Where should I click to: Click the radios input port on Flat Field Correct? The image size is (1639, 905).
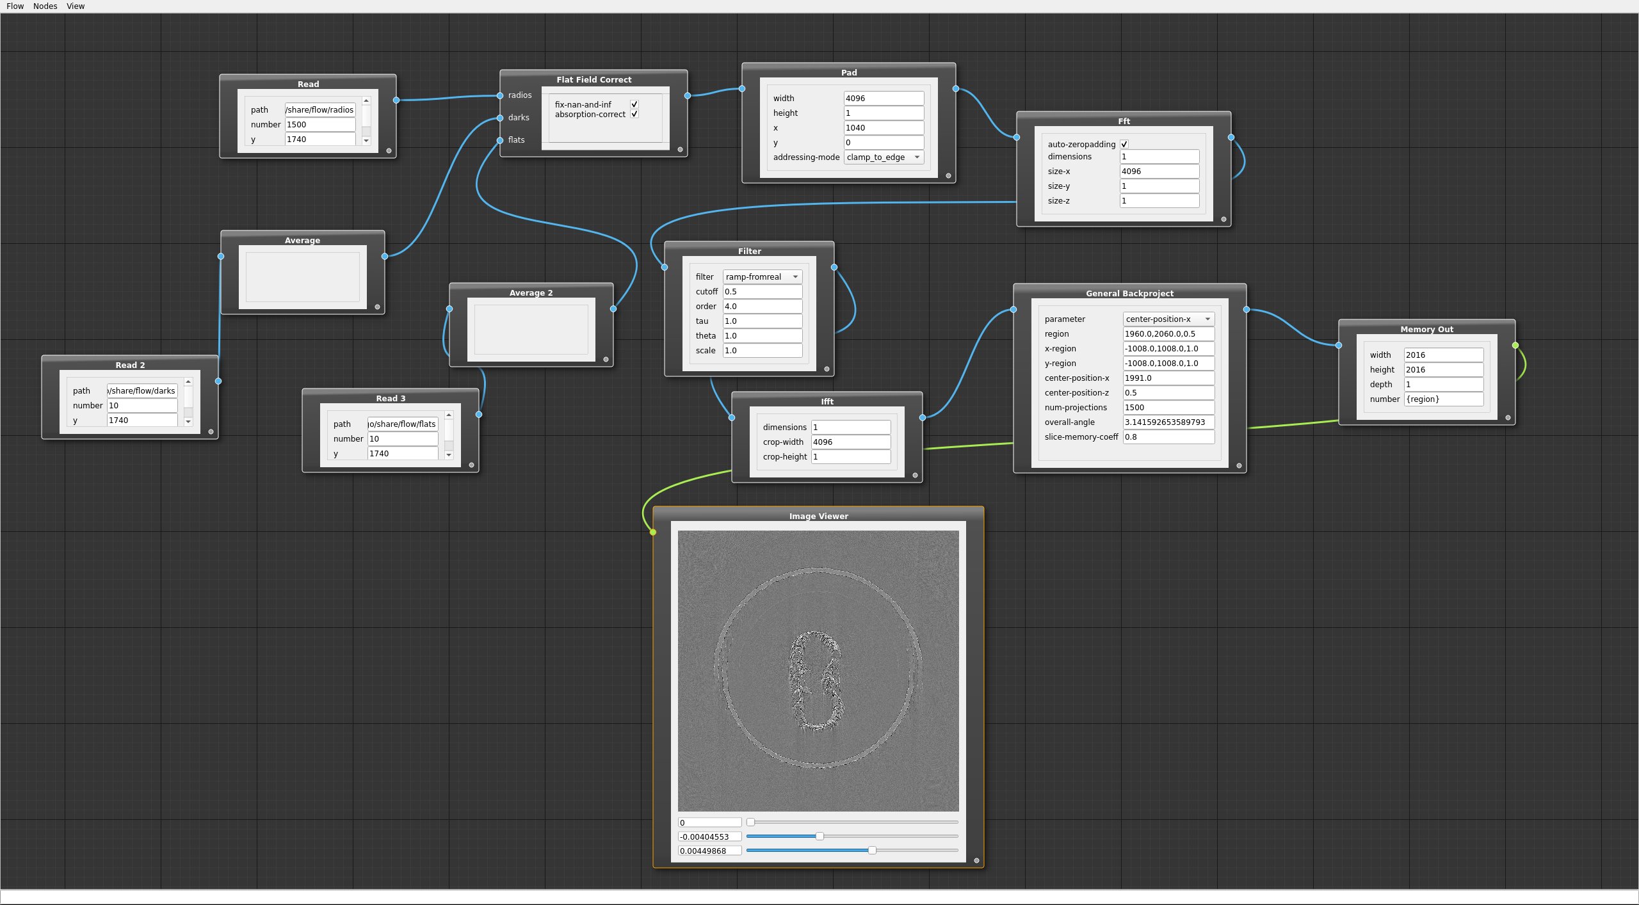coord(500,95)
